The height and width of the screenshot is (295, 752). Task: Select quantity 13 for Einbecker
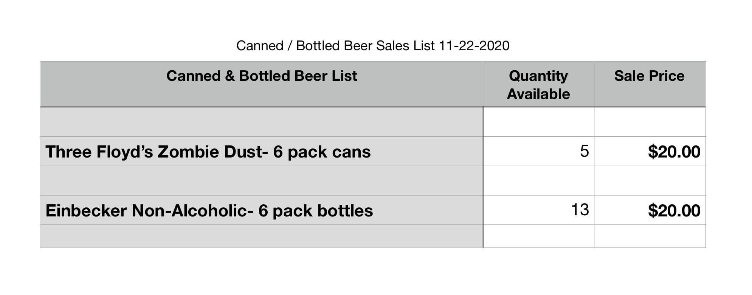[580, 210]
